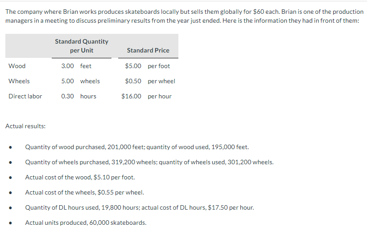Screen dimensions: 367x231
Task: Click the Actual results heading
Action: 25,126
